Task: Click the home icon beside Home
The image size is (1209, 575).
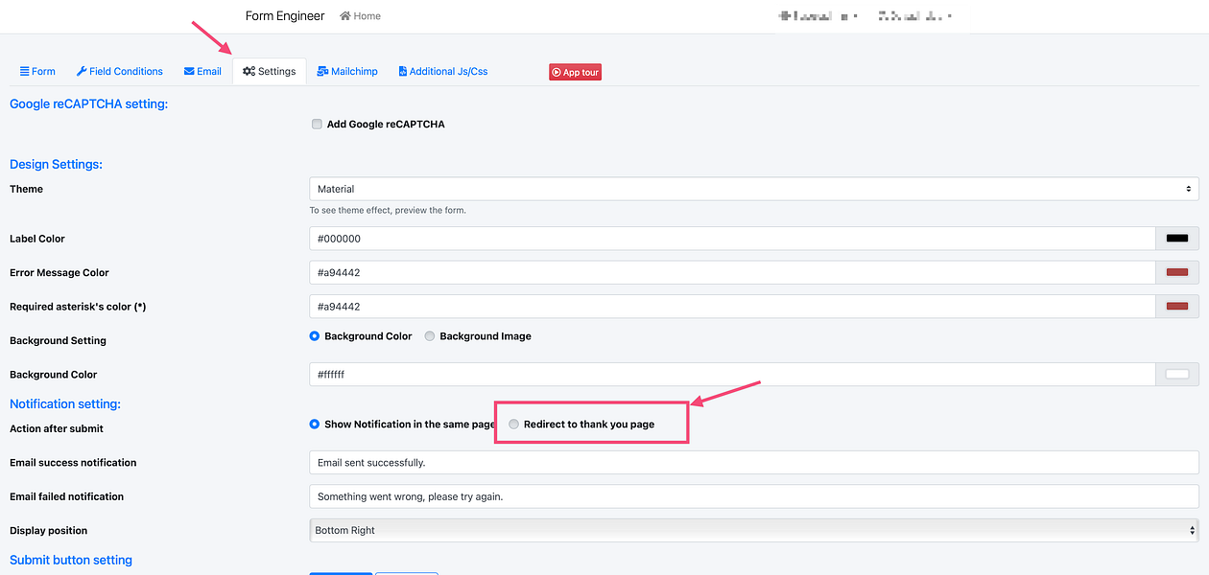Action: click(345, 16)
